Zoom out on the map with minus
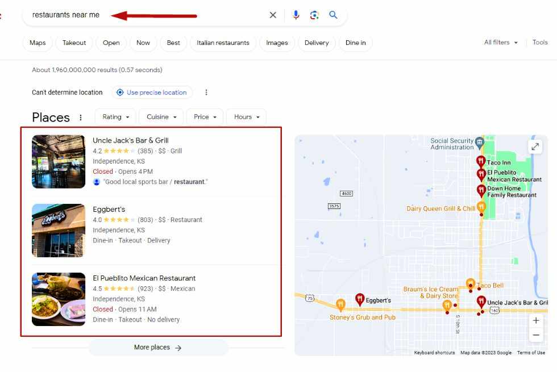This screenshot has height=372, width=557. pyautogui.click(x=536, y=335)
